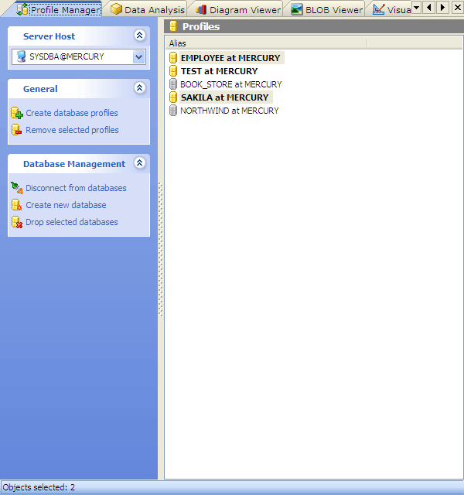Switch to the partially visible Visual tab
The height and width of the screenshot is (495, 464).
point(391,10)
